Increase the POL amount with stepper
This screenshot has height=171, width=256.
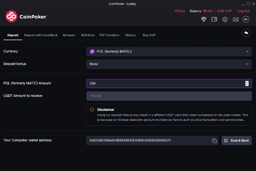247,82
